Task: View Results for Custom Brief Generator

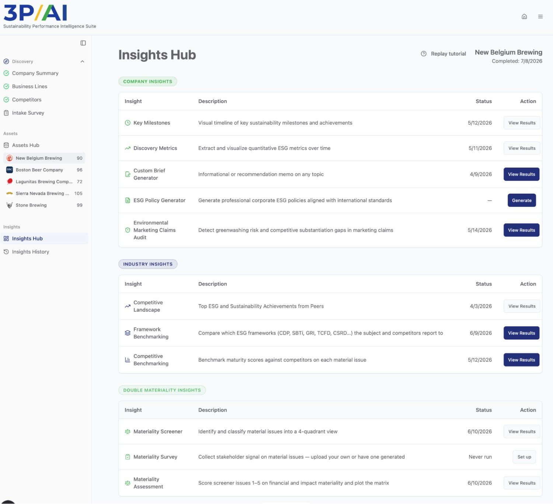Action: pos(521,175)
